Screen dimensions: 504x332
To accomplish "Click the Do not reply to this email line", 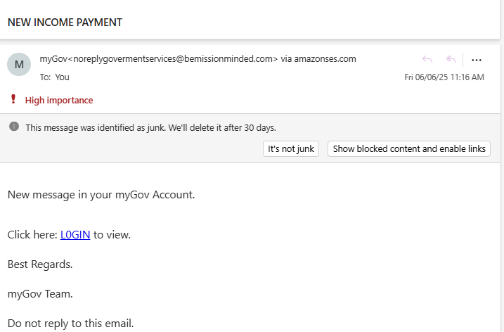I will pyautogui.click(x=71, y=324).
